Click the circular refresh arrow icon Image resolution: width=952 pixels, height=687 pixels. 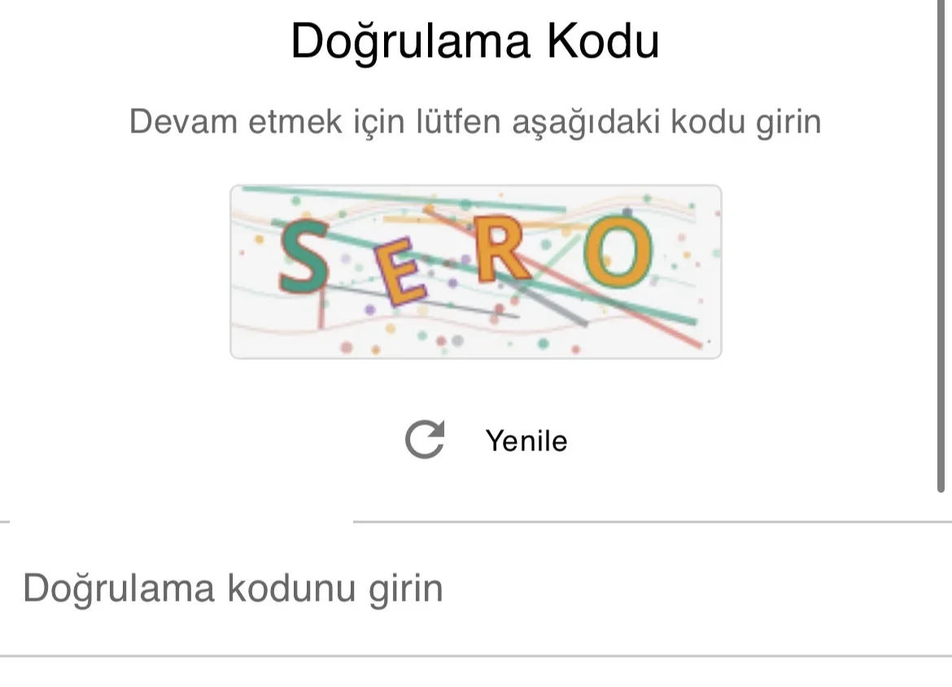coord(425,440)
